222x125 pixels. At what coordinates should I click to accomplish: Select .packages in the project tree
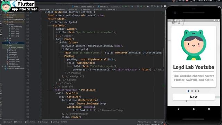pyautogui.click(x=12, y=55)
